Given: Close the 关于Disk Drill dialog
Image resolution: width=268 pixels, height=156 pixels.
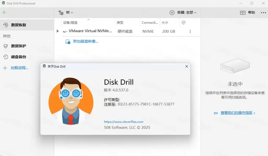Looking at the screenshot, I should [x=187, y=67].
